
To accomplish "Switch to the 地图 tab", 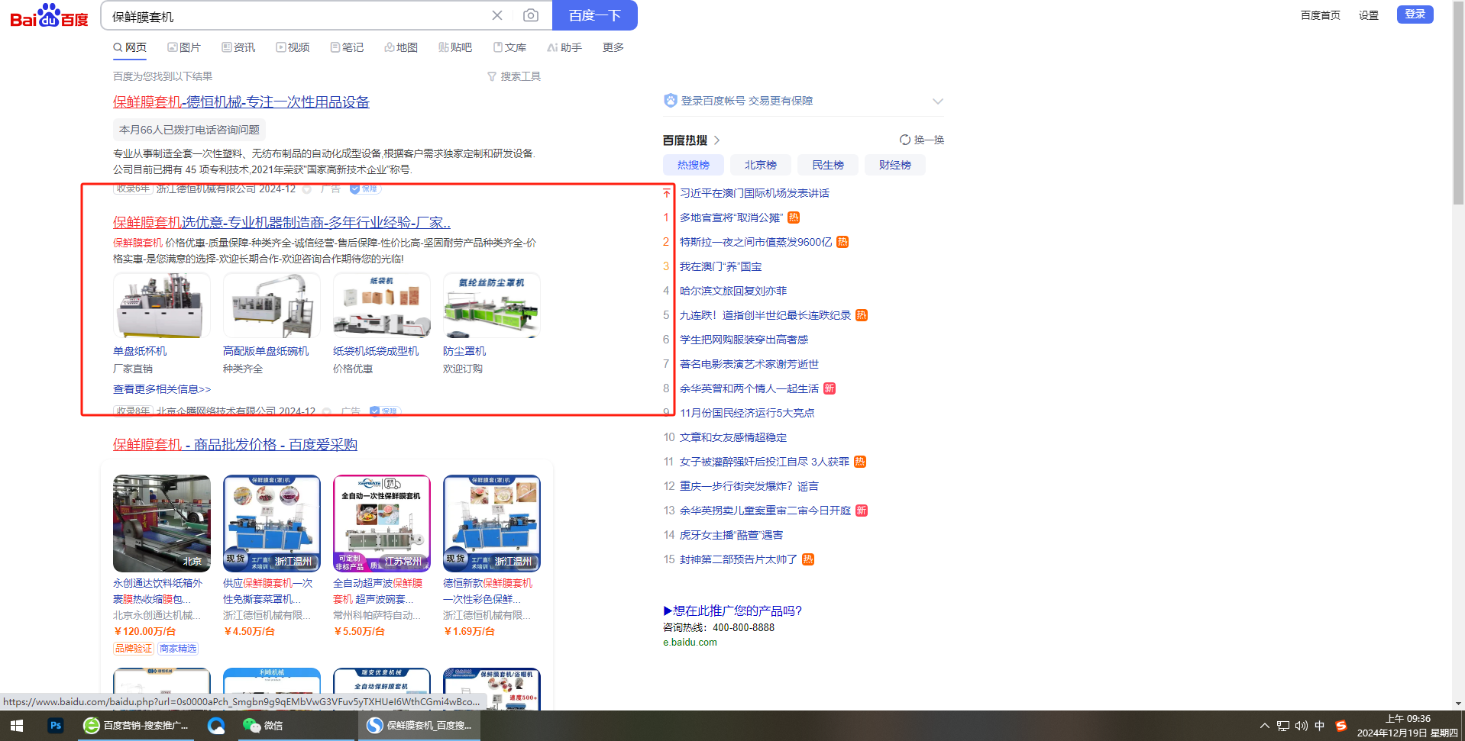I will click(401, 47).
